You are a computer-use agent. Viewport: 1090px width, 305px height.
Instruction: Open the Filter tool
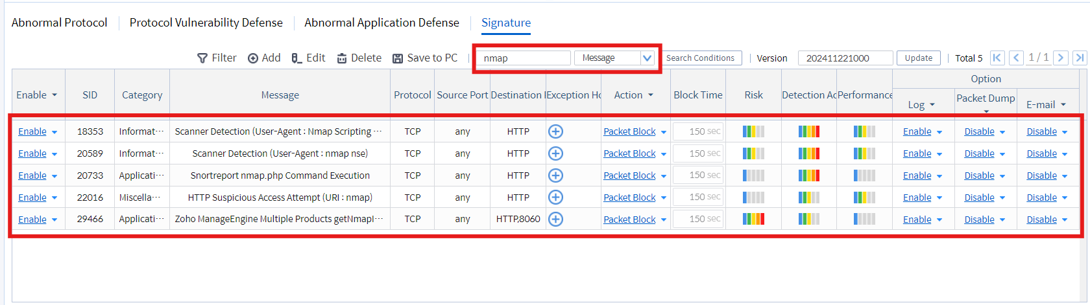217,58
